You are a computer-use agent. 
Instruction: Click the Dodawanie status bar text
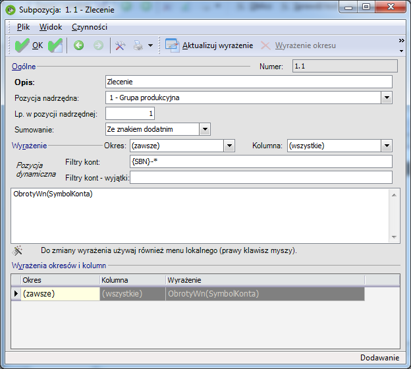[380, 358]
